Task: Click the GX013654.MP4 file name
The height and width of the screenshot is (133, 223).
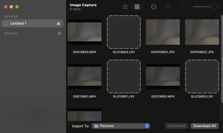Action: [84, 52]
